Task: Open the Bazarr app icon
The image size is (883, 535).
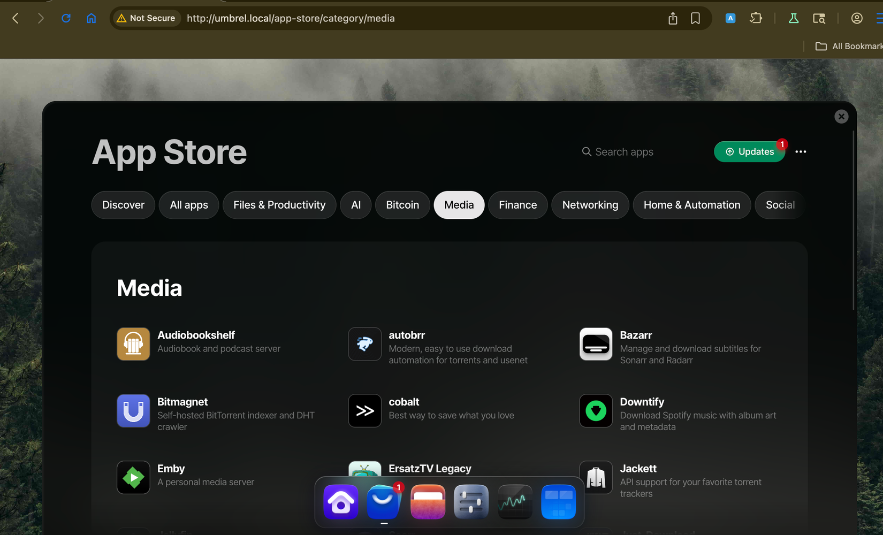Action: [x=596, y=344]
